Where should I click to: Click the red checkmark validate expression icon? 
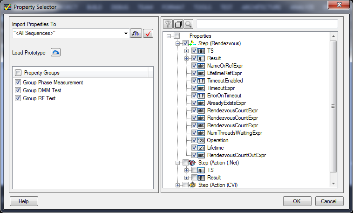[148, 34]
